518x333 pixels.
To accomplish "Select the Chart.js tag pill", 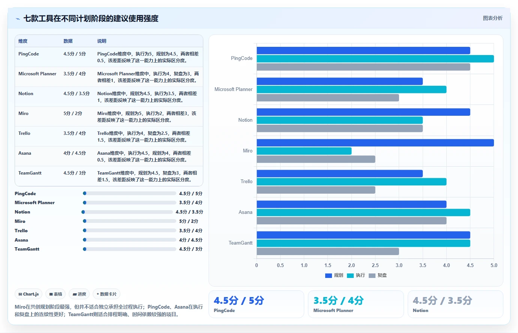I will click(x=29, y=294).
